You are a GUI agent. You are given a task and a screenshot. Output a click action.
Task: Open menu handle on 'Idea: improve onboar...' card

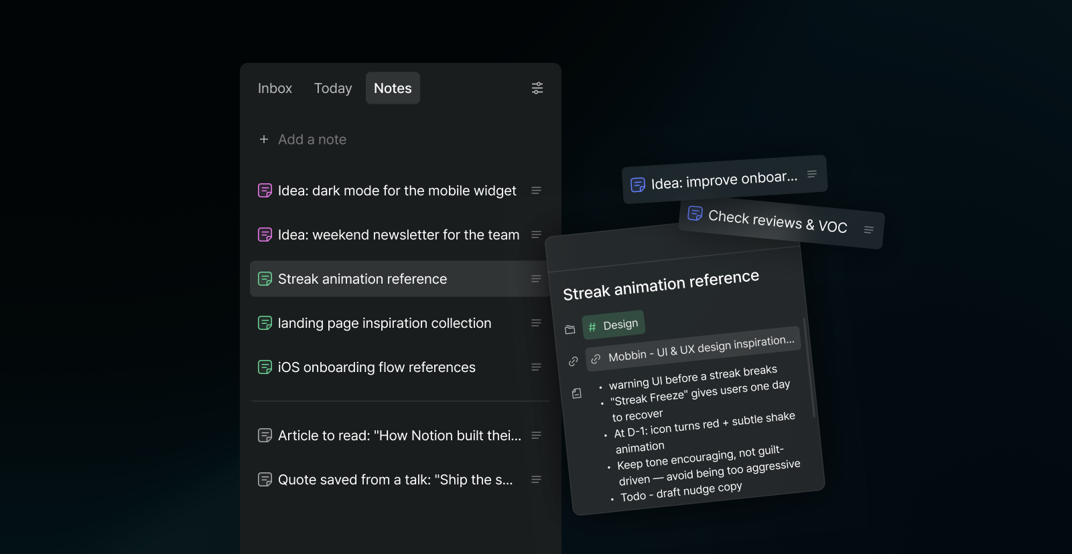pos(812,174)
